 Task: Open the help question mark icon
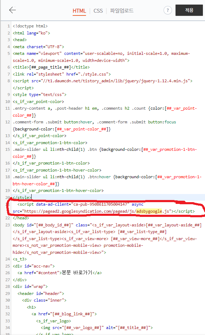pyautogui.click(x=168, y=10)
